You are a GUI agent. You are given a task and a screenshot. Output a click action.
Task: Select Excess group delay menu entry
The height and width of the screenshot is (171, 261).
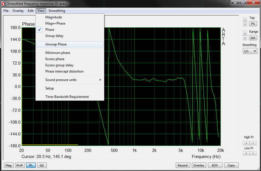click(x=70, y=65)
